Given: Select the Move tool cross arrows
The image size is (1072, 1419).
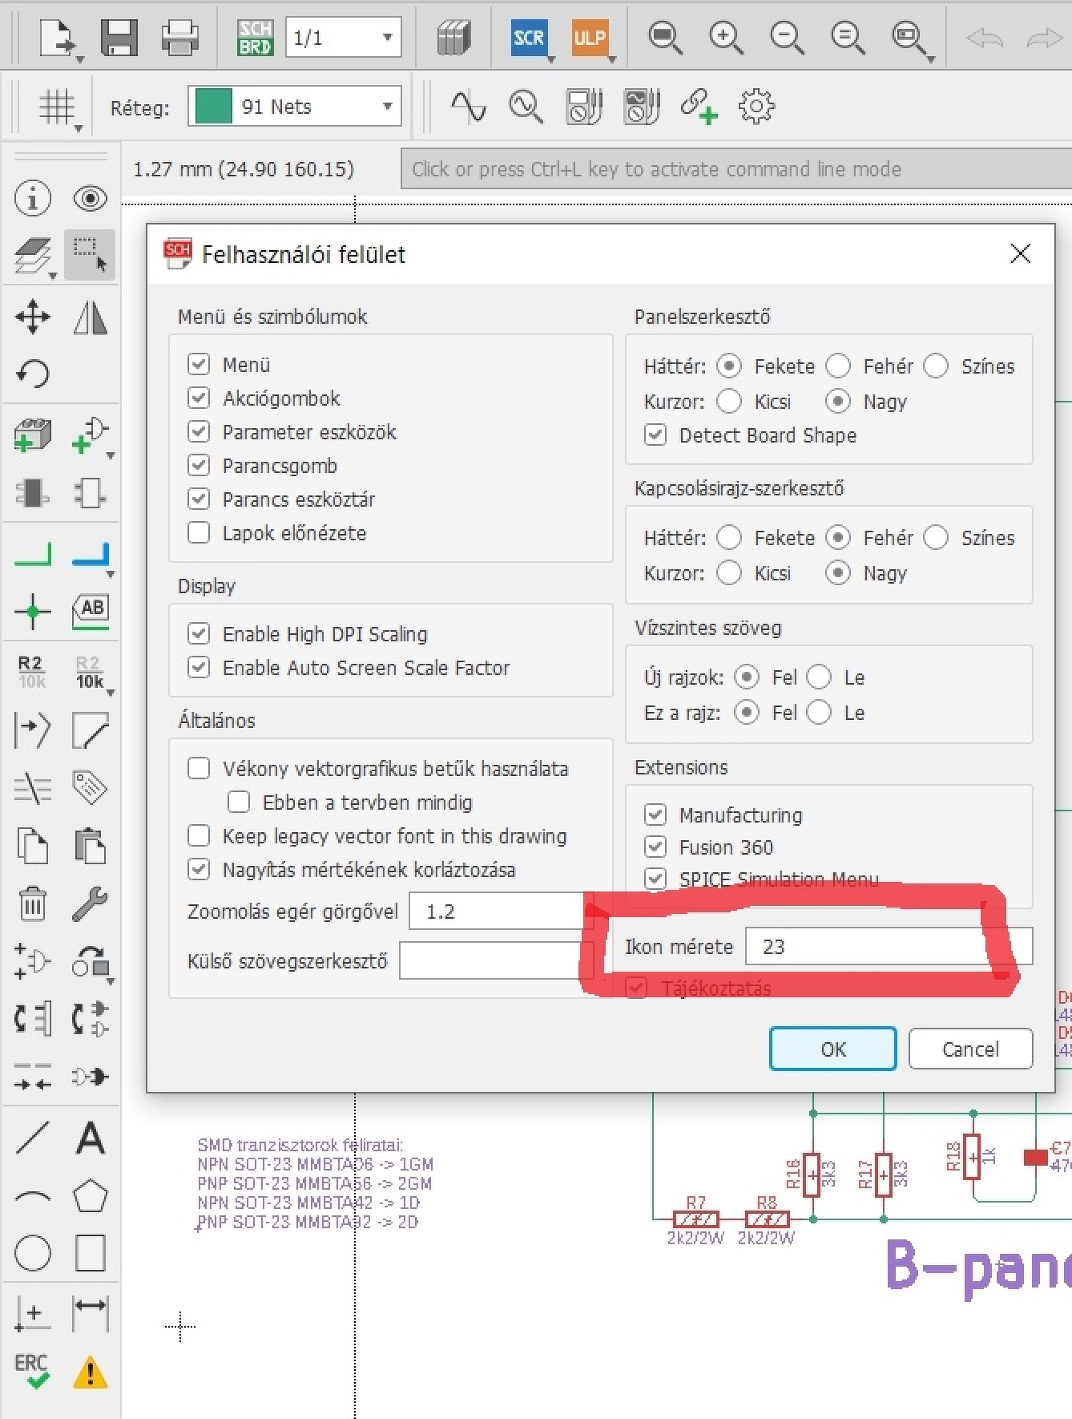Looking at the screenshot, I should (33, 317).
